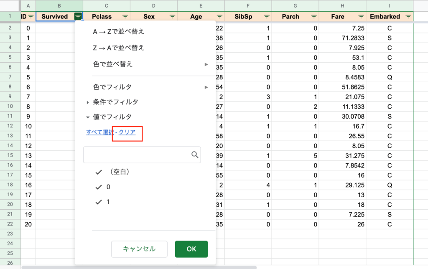Select column E header

click(x=201, y=6)
